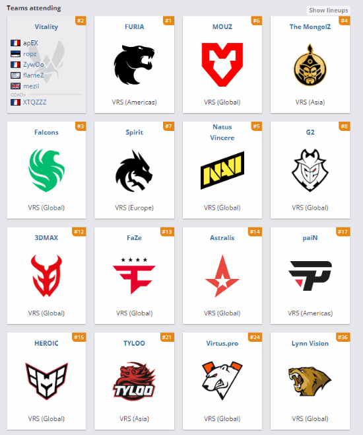The width and height of the screenshot is (363, 435).
Task: Click the Astralis red star logo
Action: pyautogui.click(x=222, y=276)
